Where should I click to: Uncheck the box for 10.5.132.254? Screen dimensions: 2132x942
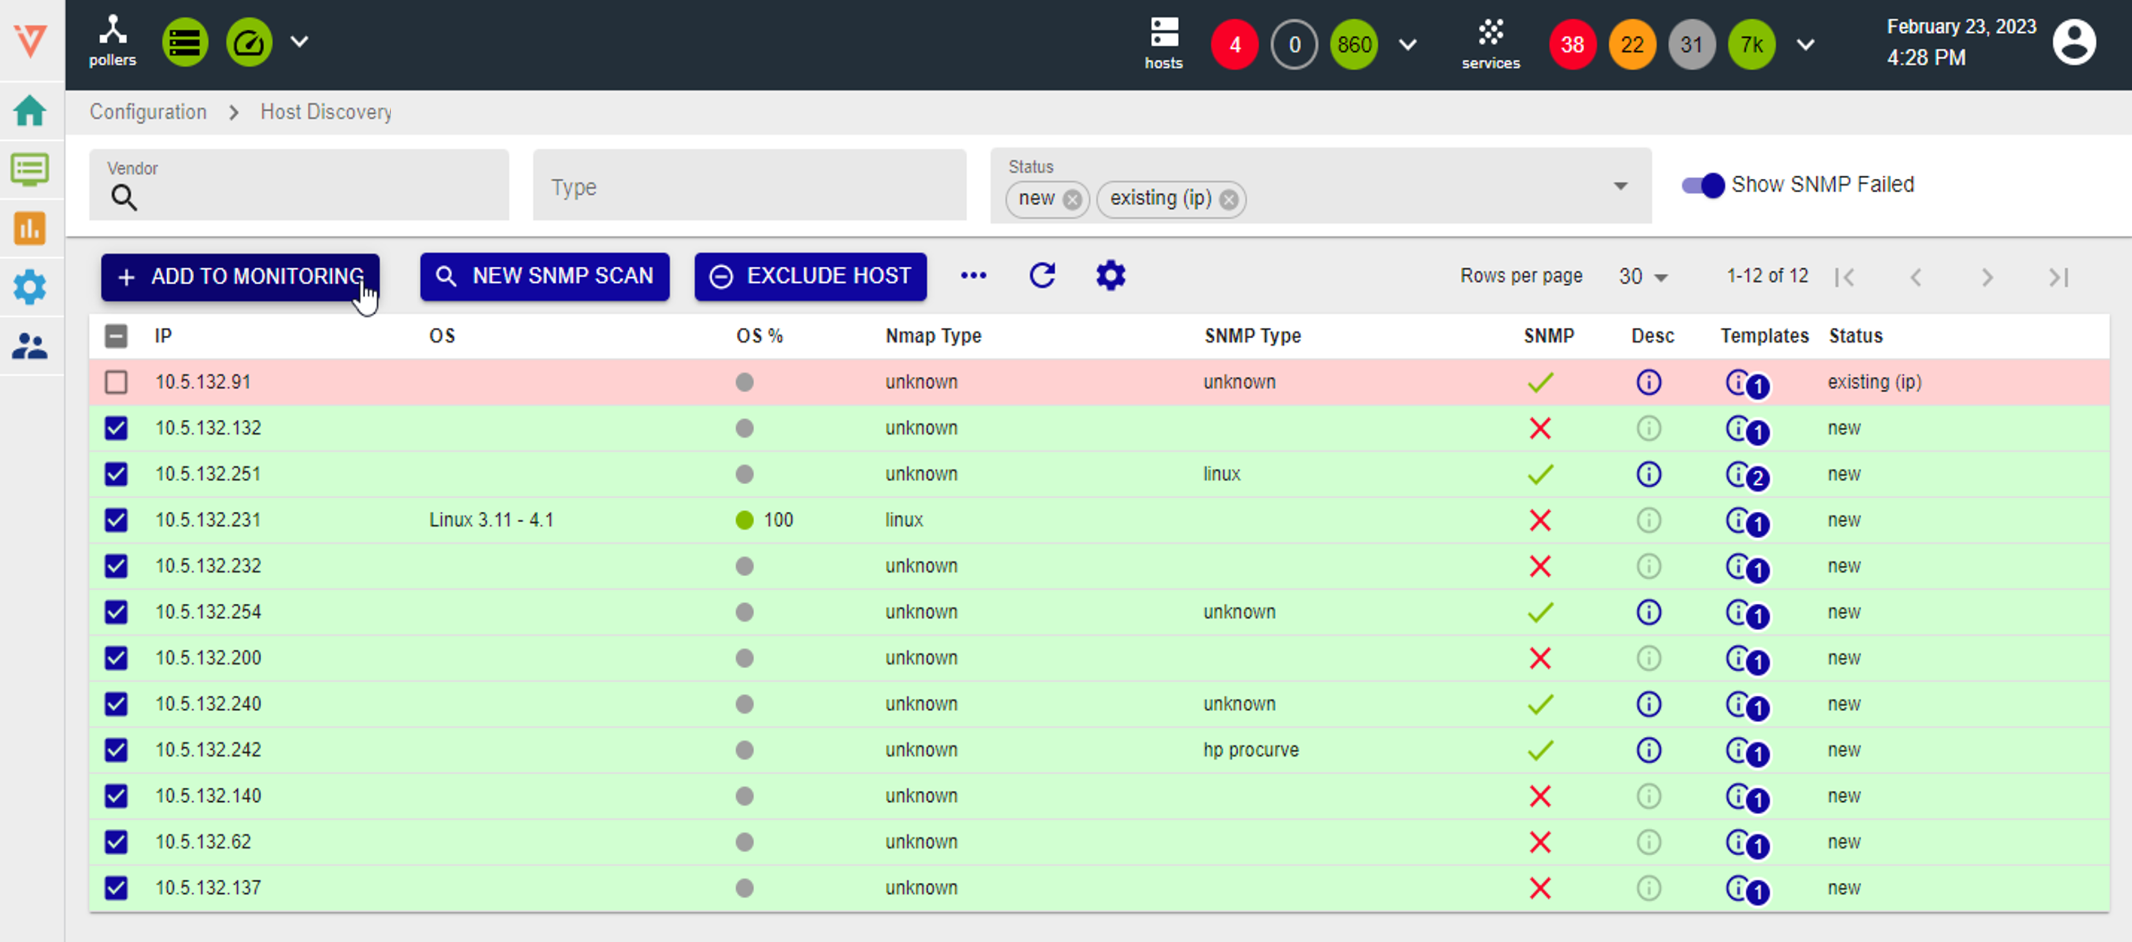(x=117, y=611)
